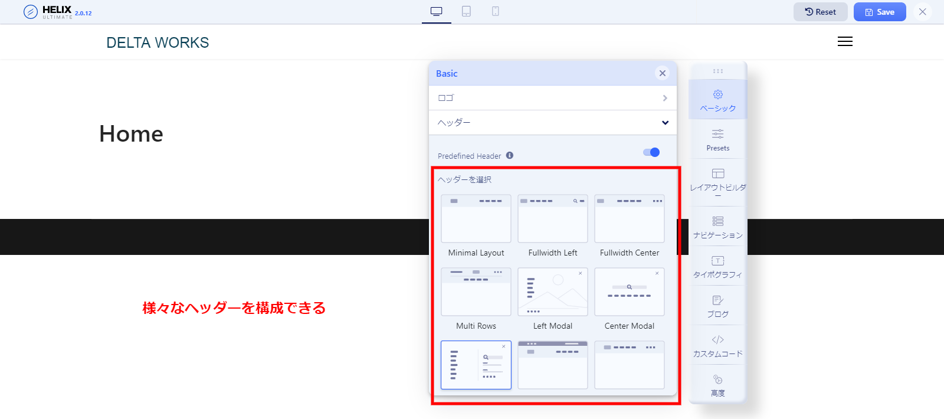Open the タイポグラフィ settings
The height and width of the screenshot is (419, 944).
pos(717,267)
